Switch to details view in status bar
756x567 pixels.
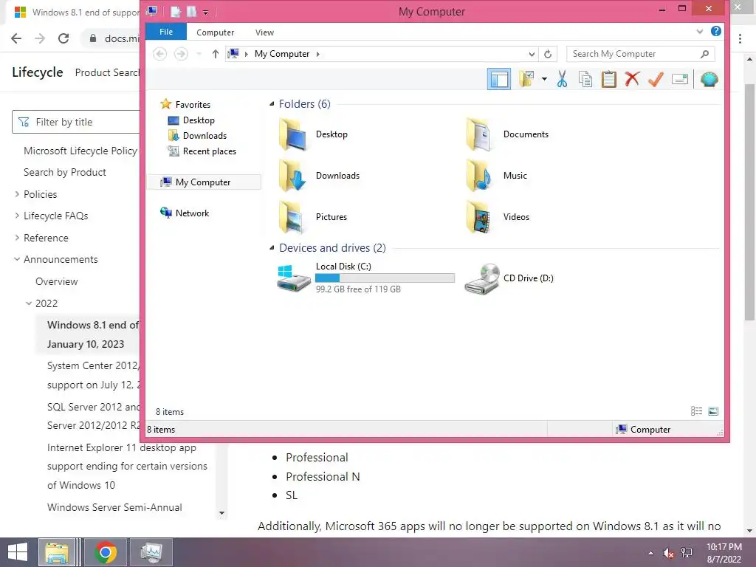(696, 410)
